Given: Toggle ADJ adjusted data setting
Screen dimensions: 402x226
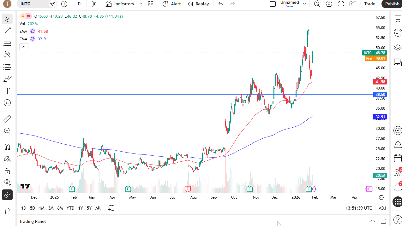Looking at the screenshot, I should 382,208.
